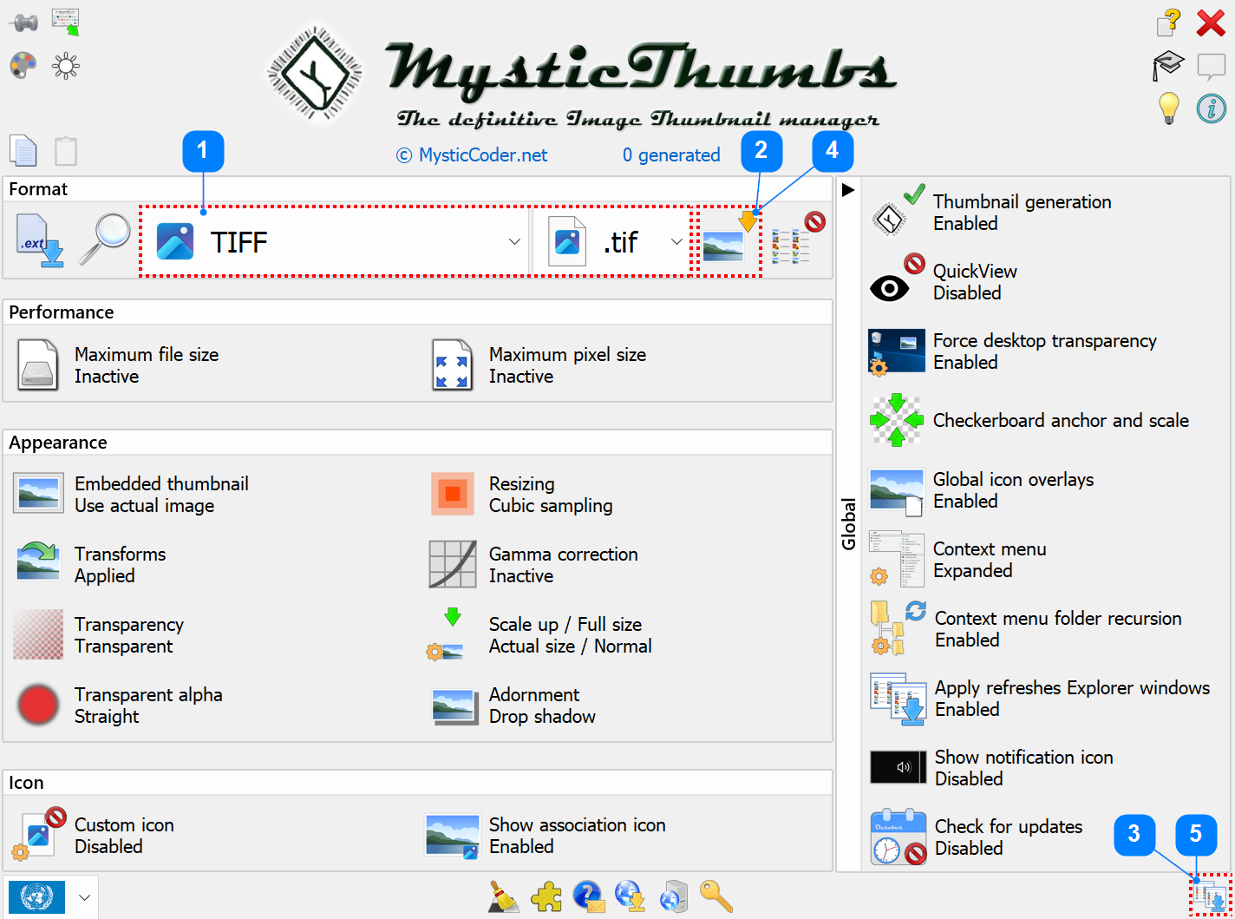Click the speech bubble feedback icon

pyautogui.click(x=1211, y=66)
